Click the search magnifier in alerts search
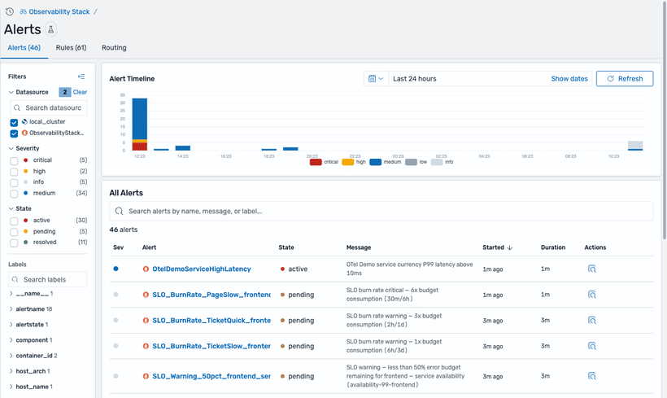Viewport: 667px width, 398px height. (119, 211)
